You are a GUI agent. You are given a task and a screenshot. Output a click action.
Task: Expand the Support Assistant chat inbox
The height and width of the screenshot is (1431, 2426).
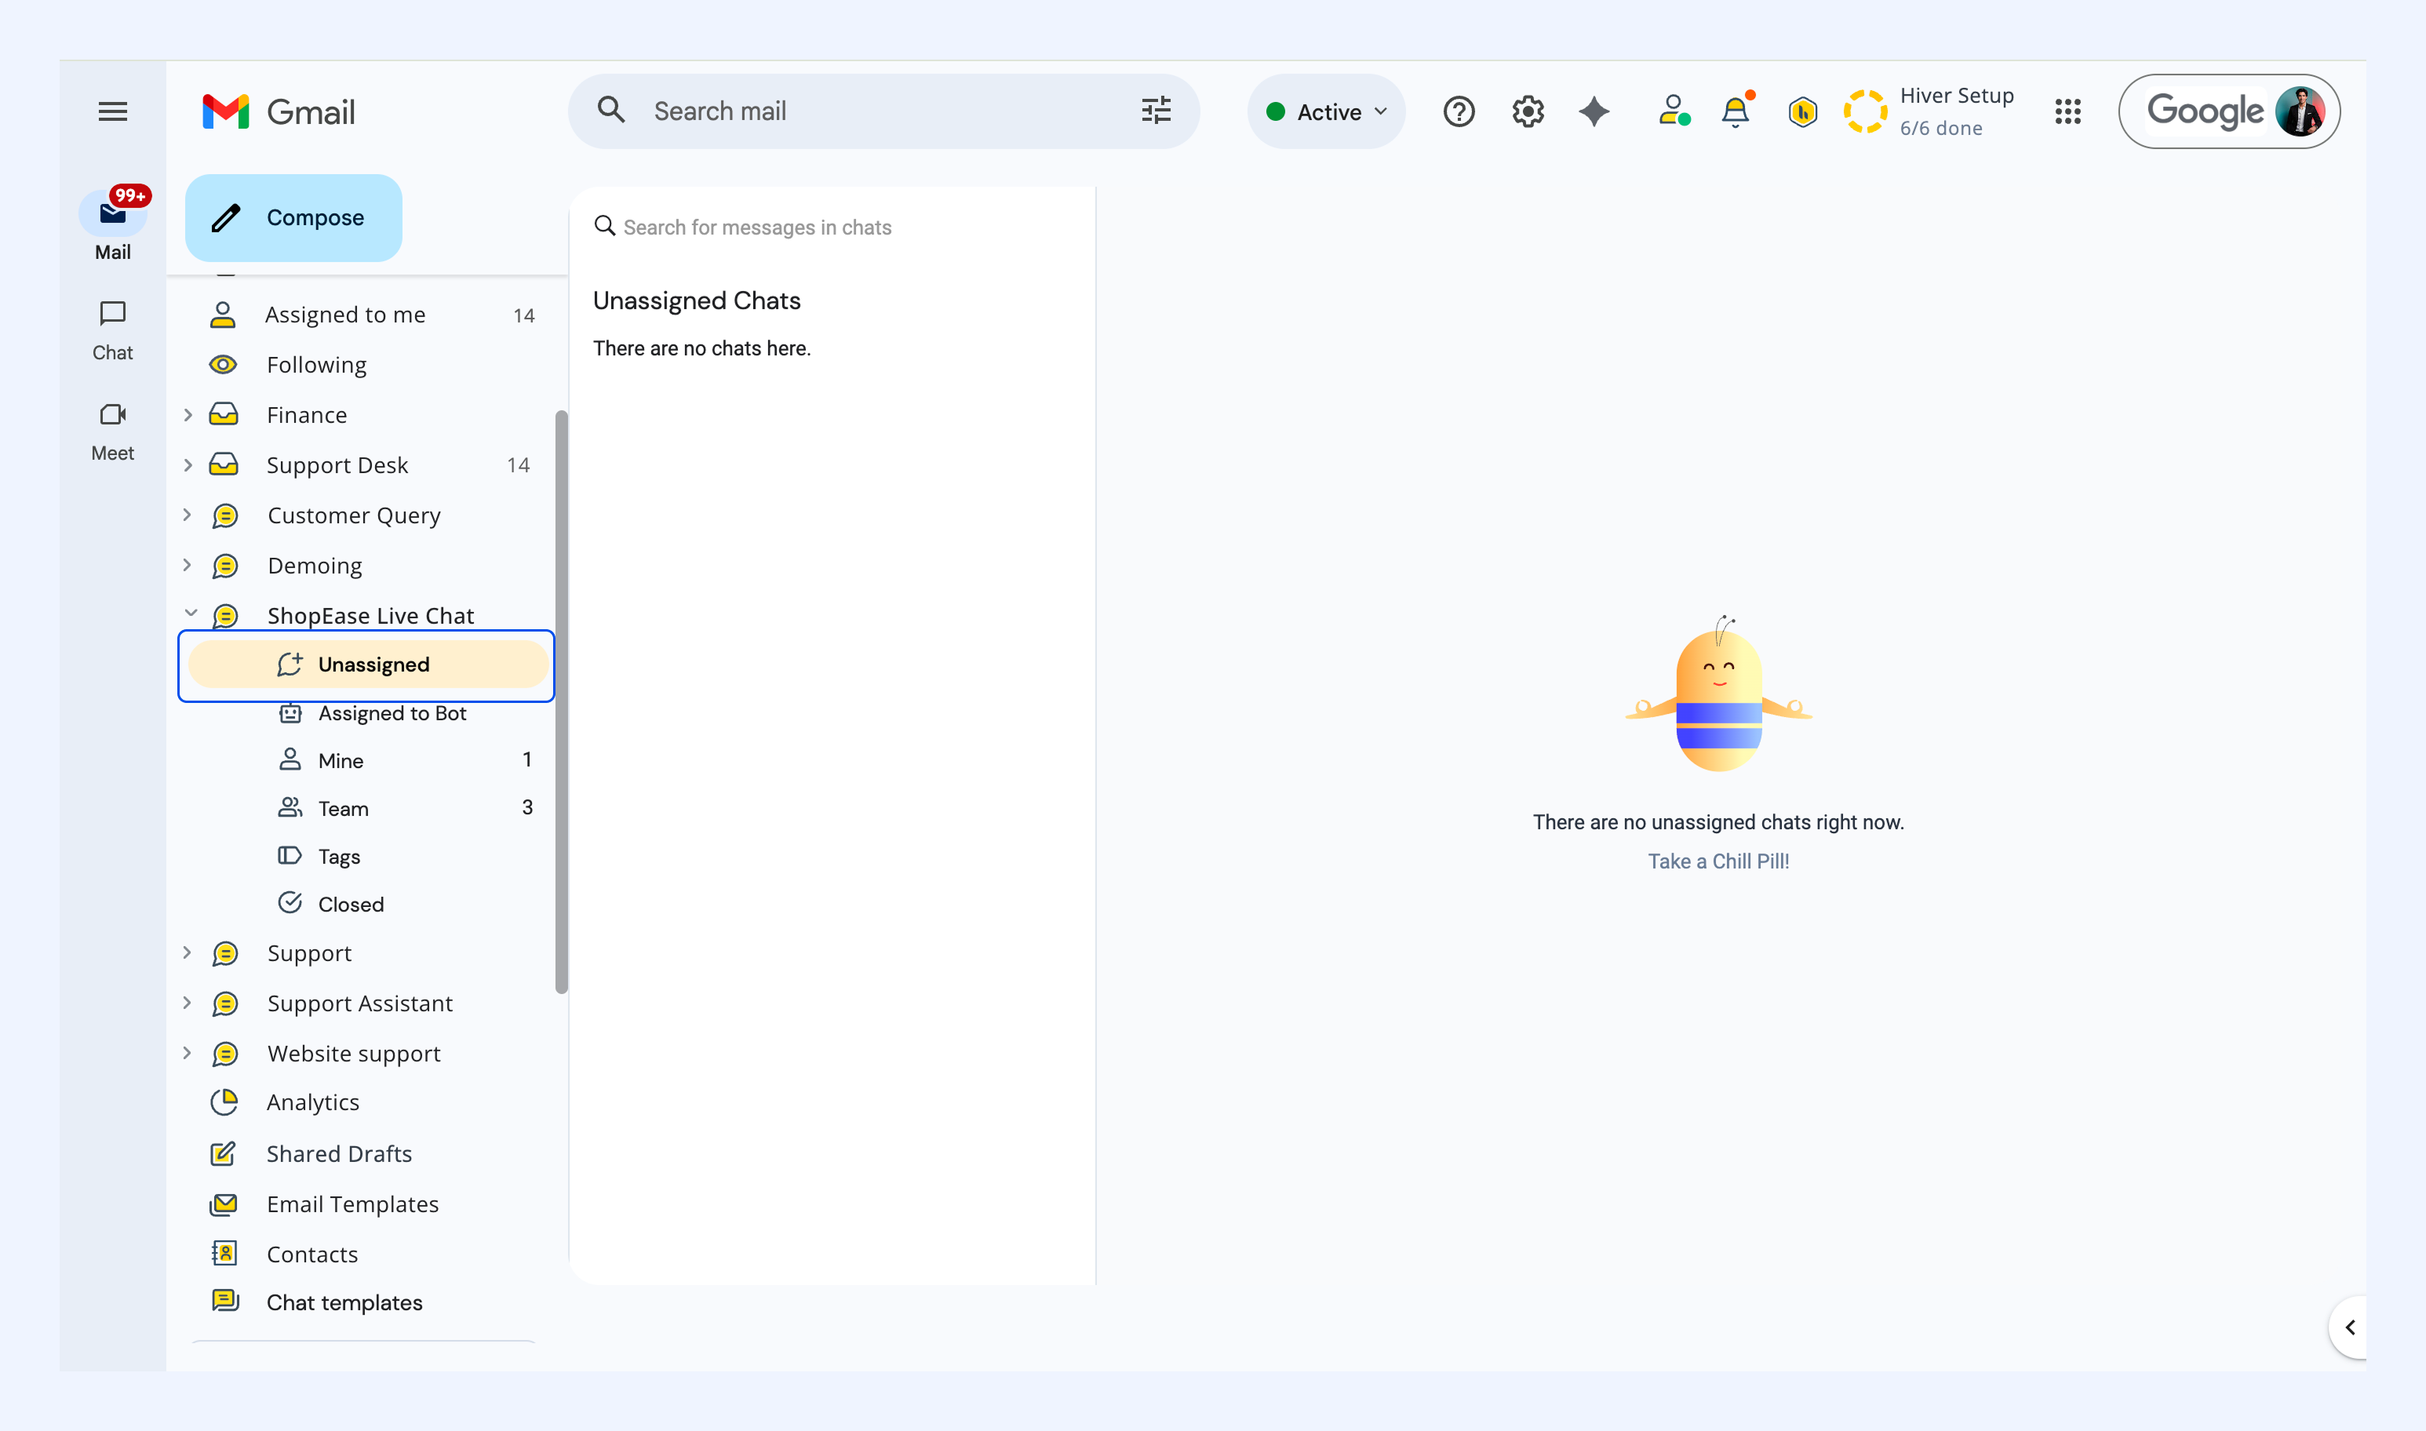point(188,1004)
